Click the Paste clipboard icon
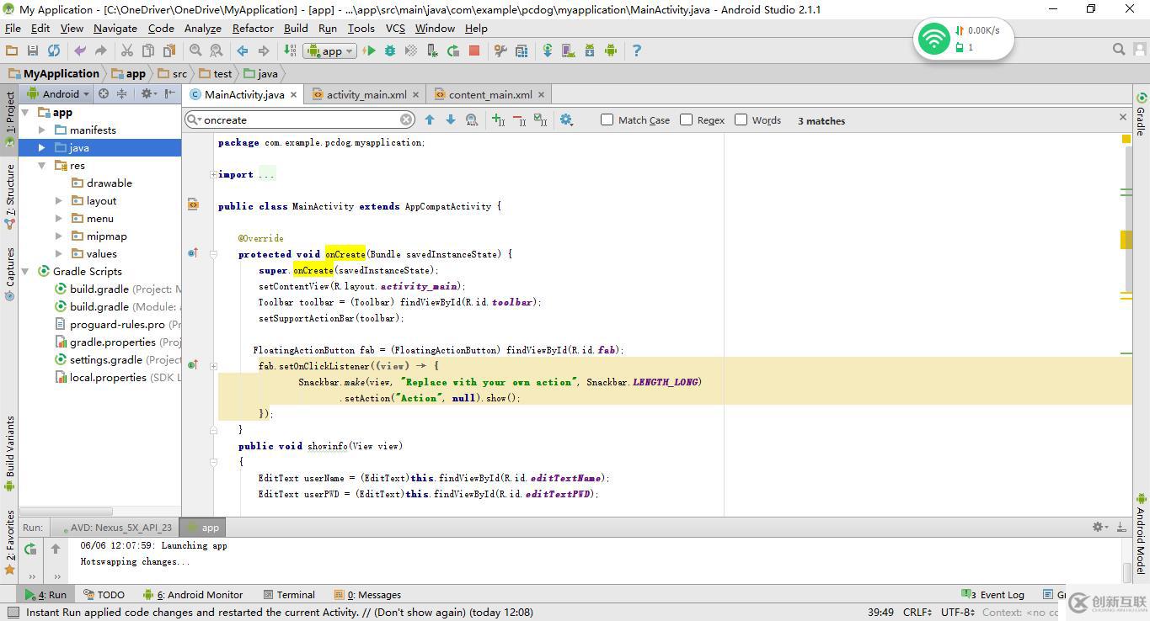The image size is (1150, 621). pyautogui.click(x=169, y=50)
